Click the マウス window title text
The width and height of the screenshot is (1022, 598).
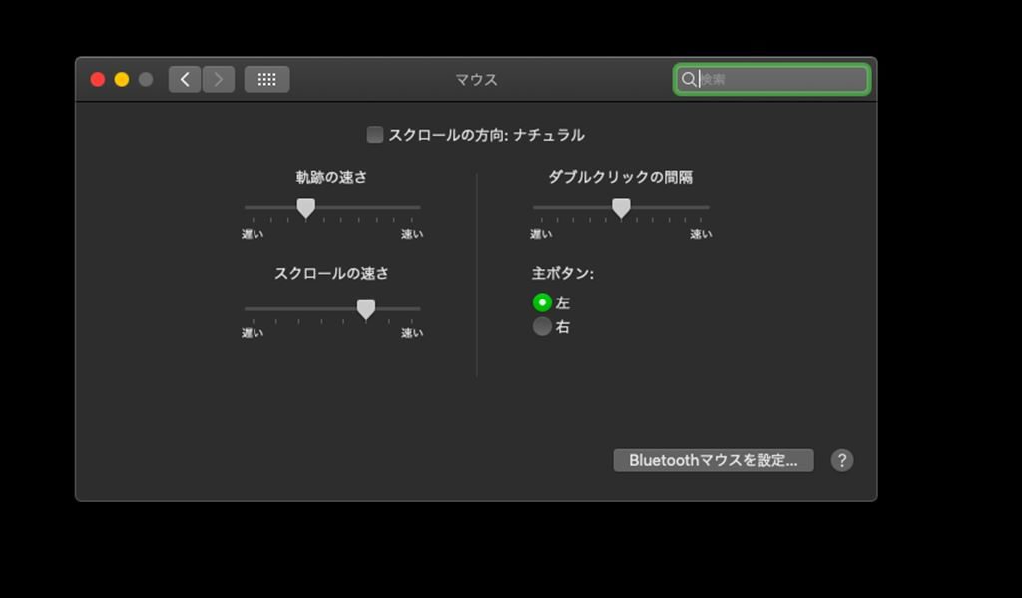pos(476,80)
